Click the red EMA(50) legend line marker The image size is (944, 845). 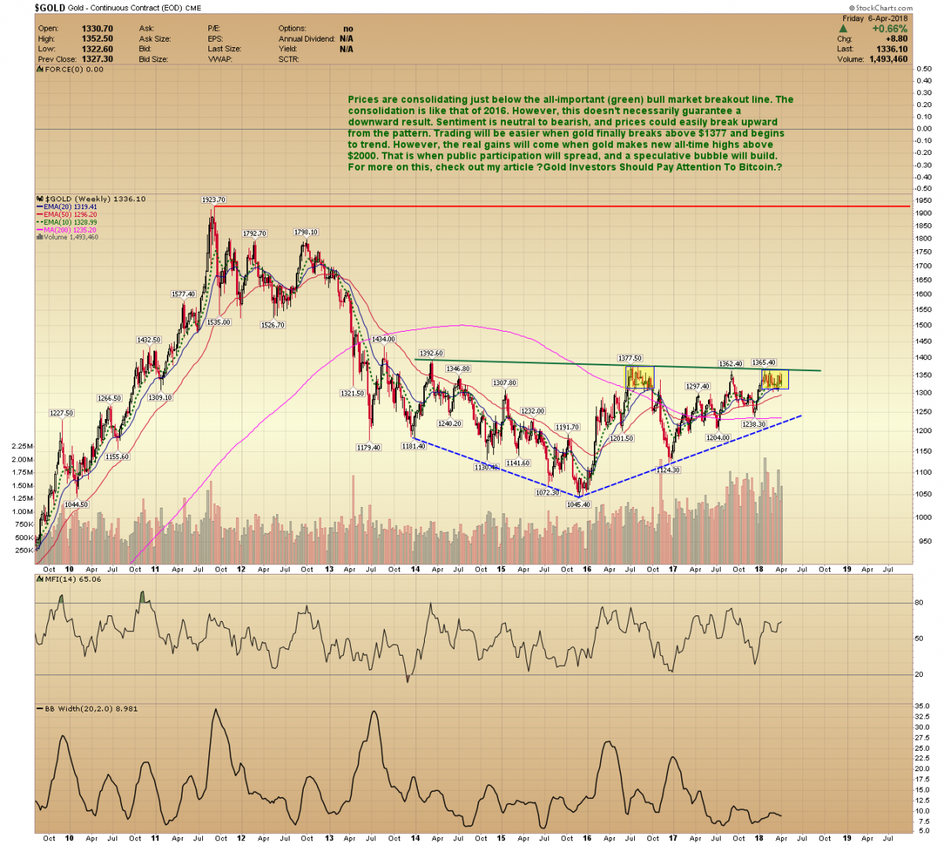click(40, 215)
